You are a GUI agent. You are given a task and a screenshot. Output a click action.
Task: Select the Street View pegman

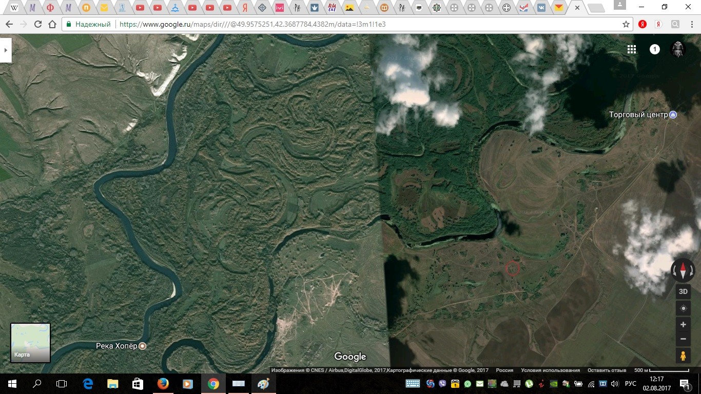[x=683, y=356]
